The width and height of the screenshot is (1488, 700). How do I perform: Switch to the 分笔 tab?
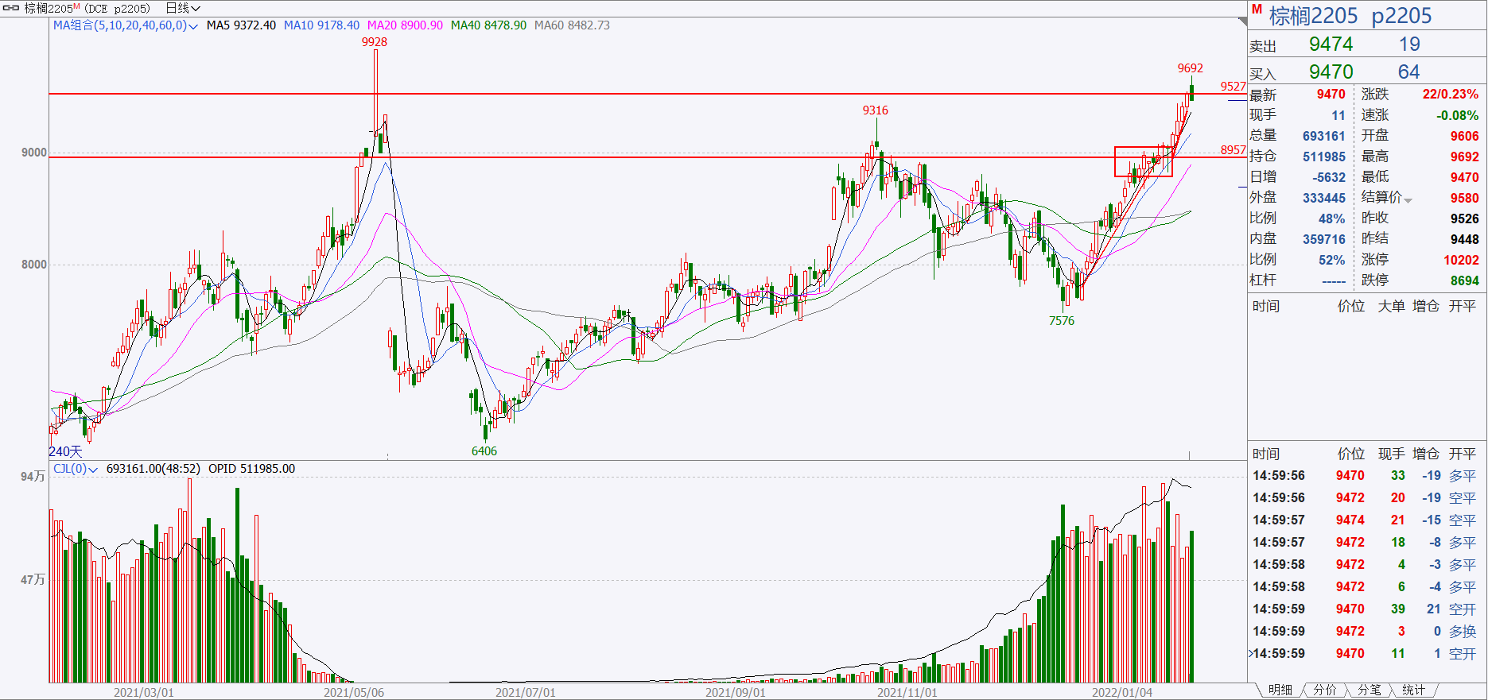[x=1369, y=690]
